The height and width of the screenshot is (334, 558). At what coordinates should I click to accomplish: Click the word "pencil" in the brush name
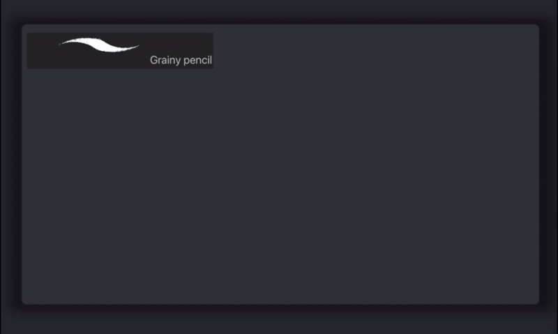197,61
